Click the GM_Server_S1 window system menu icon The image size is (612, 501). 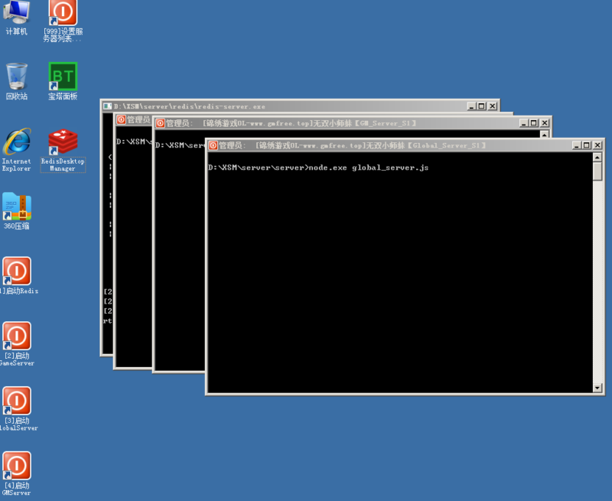160,123
